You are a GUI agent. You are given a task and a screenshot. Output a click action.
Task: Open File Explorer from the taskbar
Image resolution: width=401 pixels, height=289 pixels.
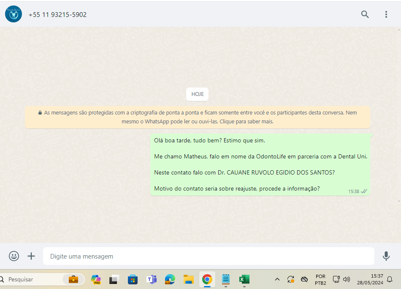coord(188,279)
